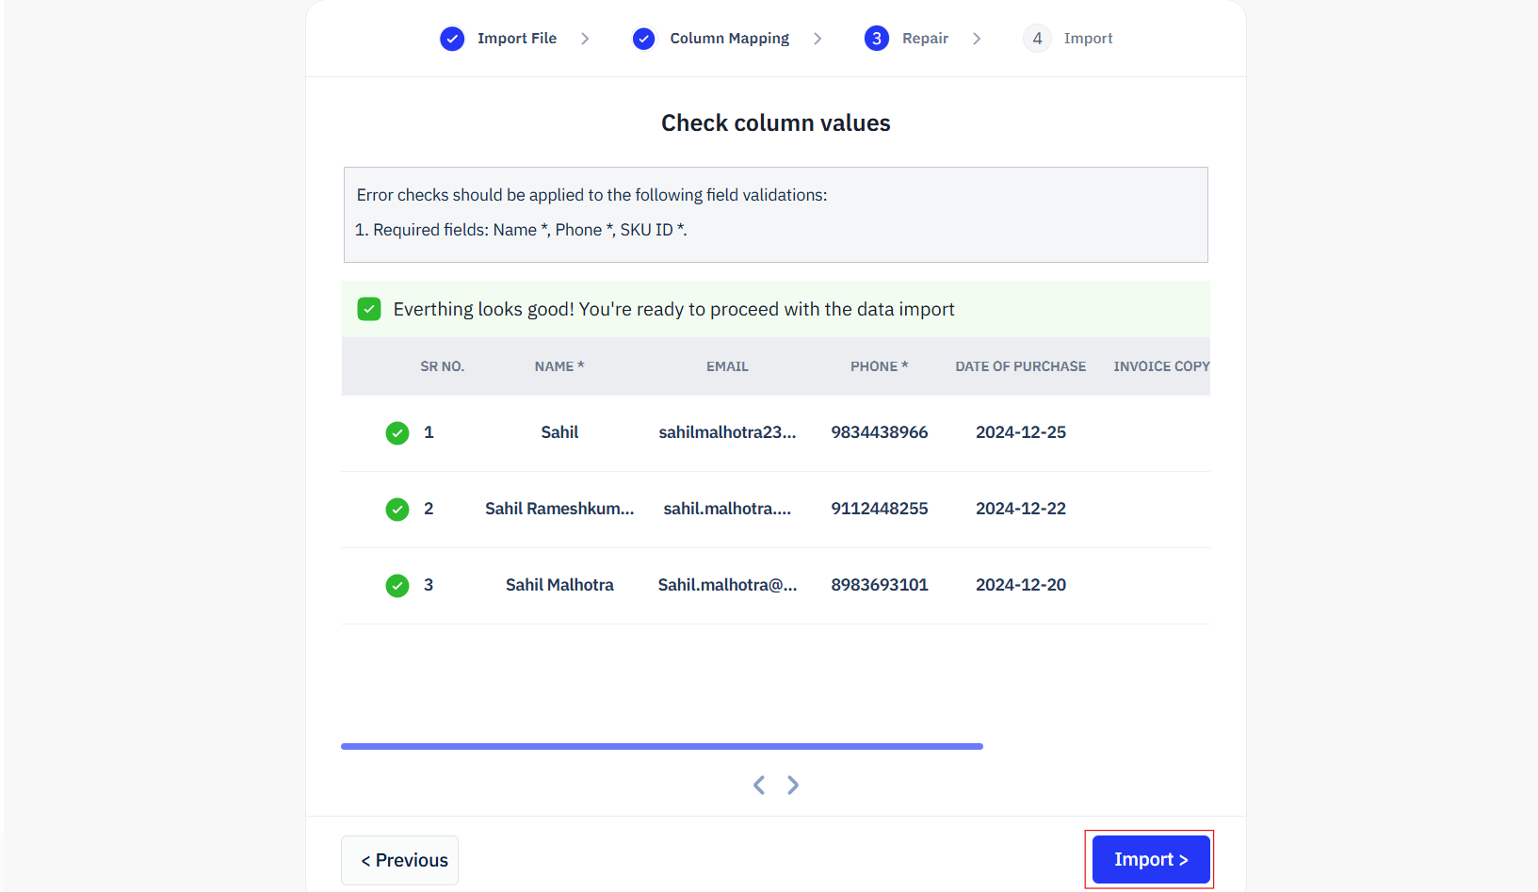Image resolution: width=1538 pixels, height=892 pixels.
Task: Click the EMAIL column header
Action: (727, 366)
